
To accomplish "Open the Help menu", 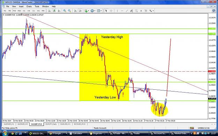I will click(x=54, y=7).
